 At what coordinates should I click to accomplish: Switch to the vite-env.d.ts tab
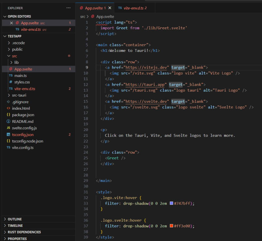(132, 8)
